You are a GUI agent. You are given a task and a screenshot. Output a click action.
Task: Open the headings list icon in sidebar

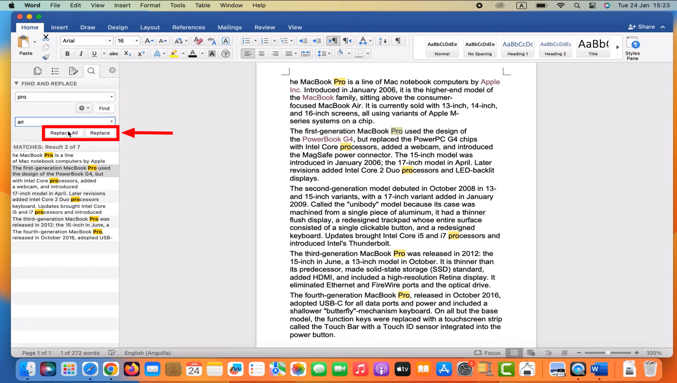pyautogui.click(x=55, y=71)
